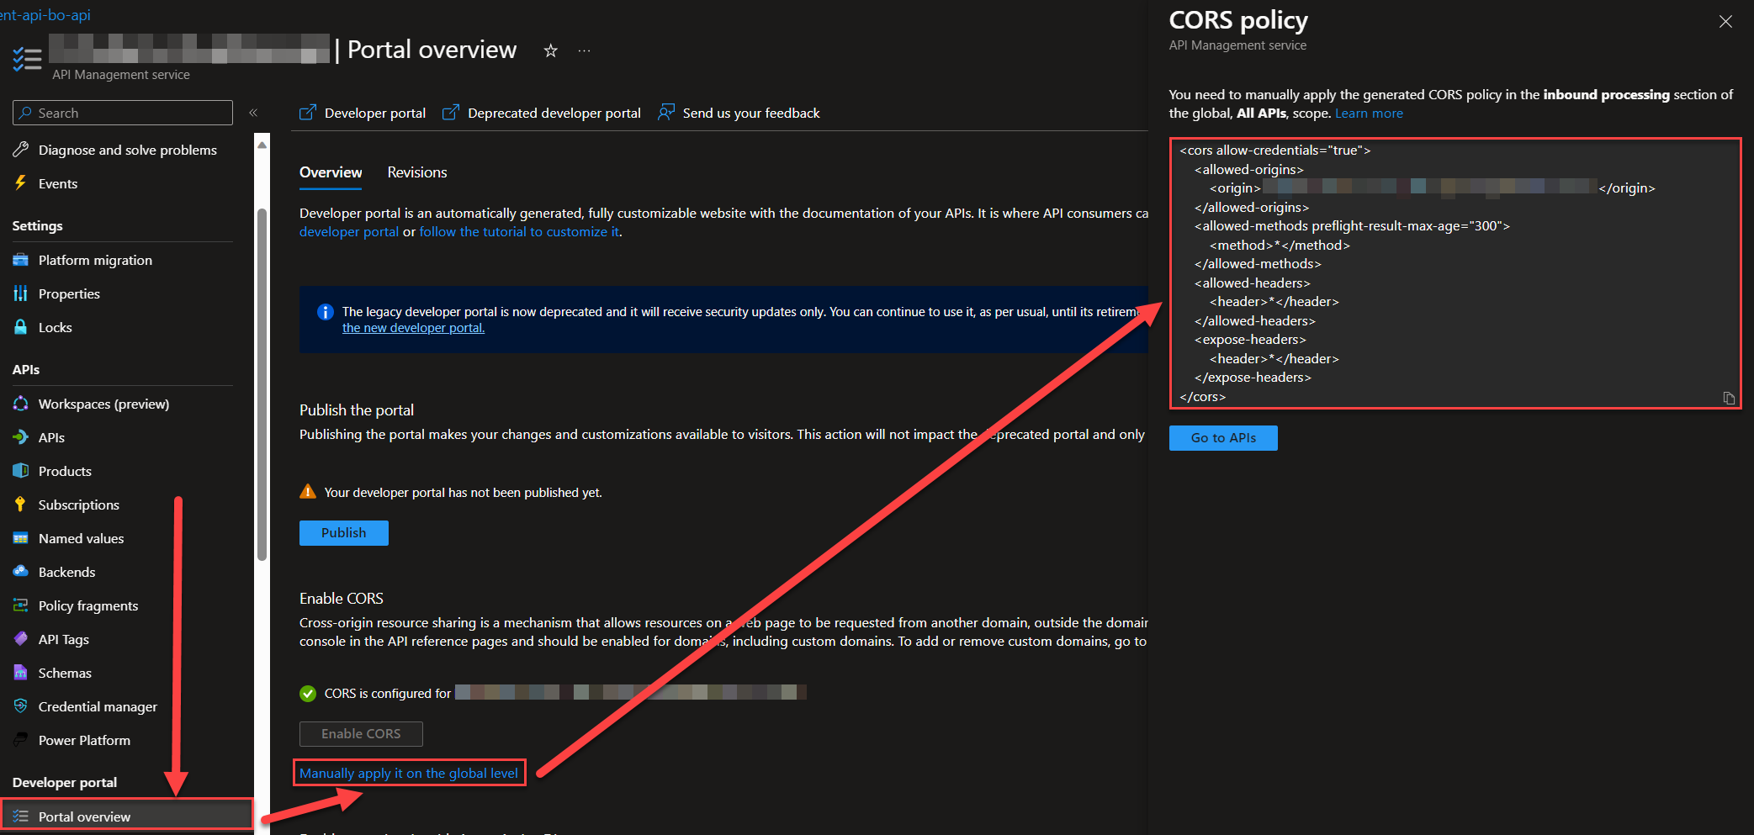
Task: Click the Deprecated developer portal external link icon
Action: pos(451,113)
